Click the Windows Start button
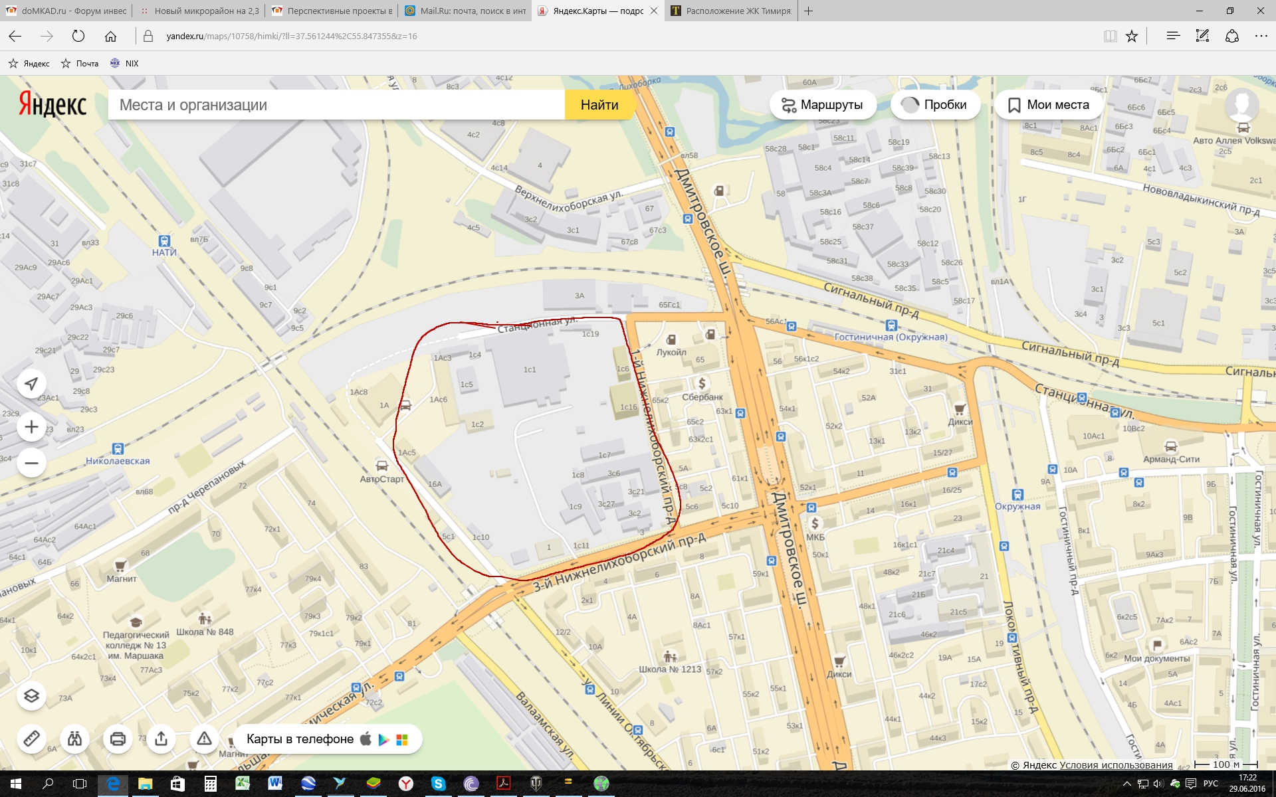The height and width of the screenshot is (797, 1276). tap(15, 784)
